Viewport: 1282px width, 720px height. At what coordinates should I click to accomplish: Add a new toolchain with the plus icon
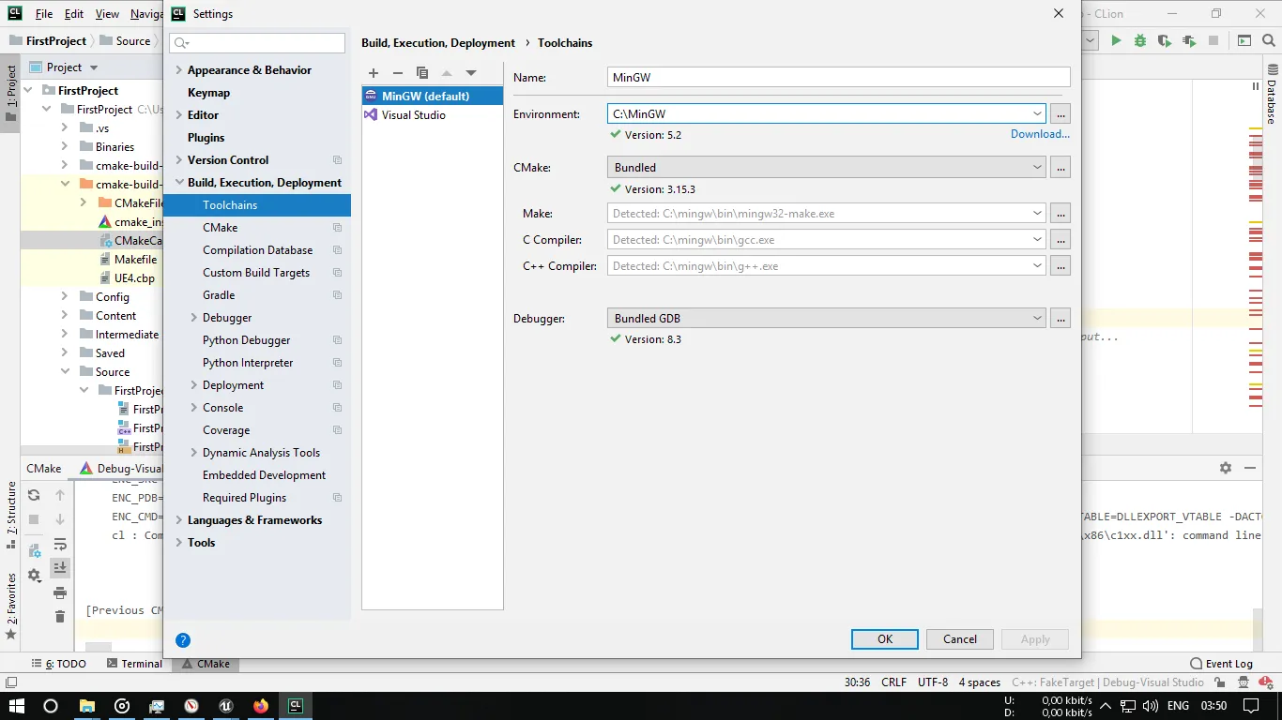tap(374, 73)
